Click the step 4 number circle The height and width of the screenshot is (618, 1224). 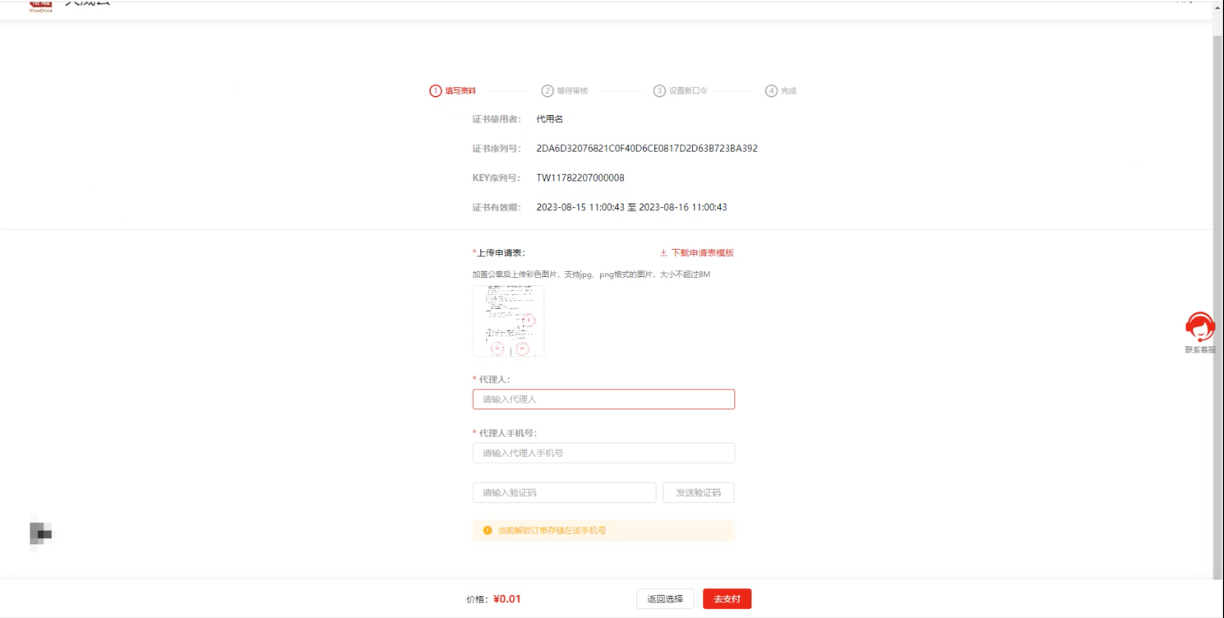[x=771, y=91]
